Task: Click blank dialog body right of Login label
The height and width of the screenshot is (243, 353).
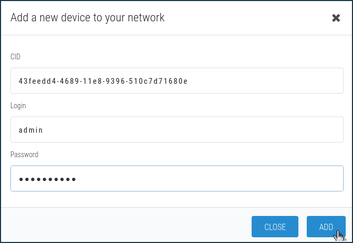Action: 182,106
